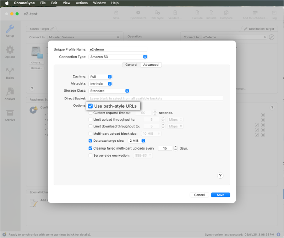This screenshot has width=284, height=238.
Task: Open the source Connect to Mounted Volumes dropdown
Action: tap(84, 37)
